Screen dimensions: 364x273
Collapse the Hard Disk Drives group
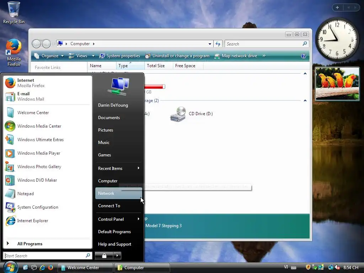(x=305, y=74)
